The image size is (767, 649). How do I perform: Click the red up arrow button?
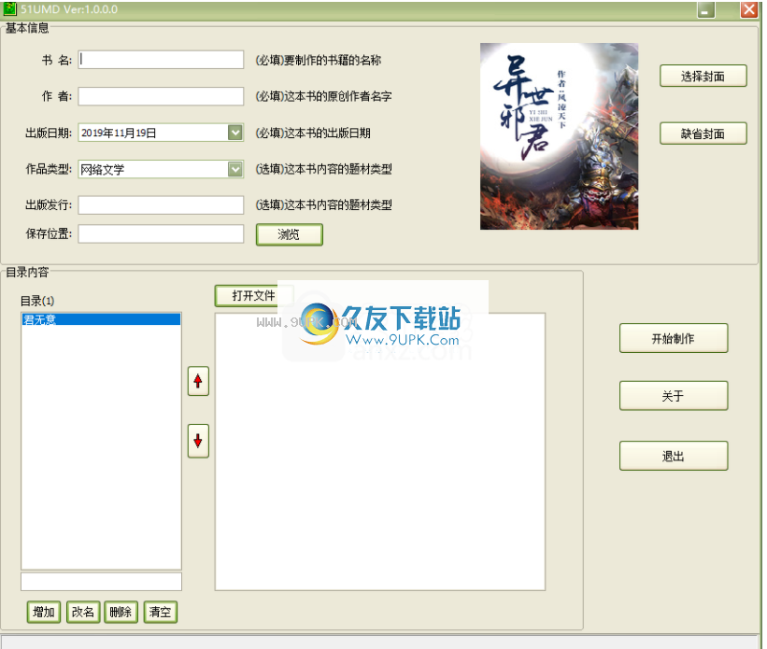coord(198,381)
